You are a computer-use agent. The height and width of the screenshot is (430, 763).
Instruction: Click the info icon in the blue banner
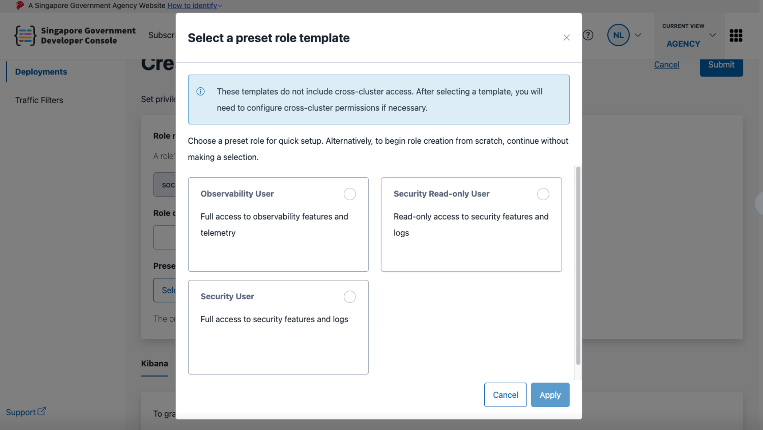[x=201, y=92]
